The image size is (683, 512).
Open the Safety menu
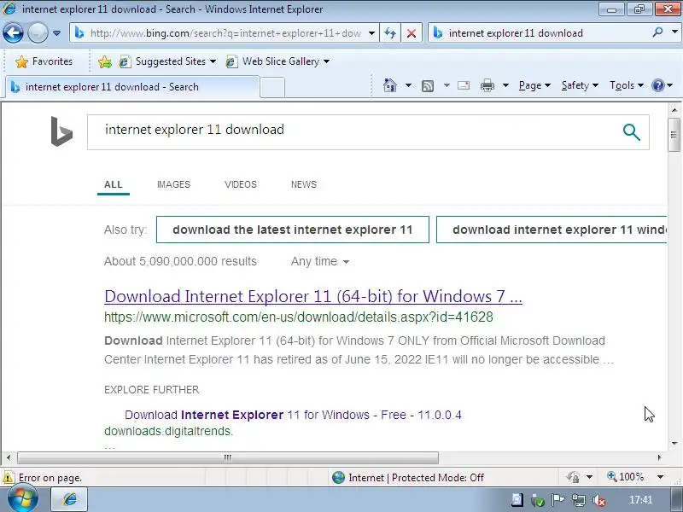point(580,85)
